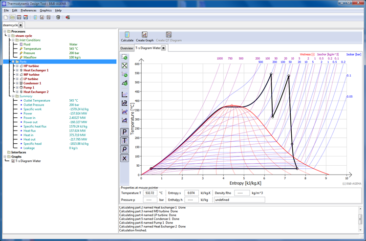Toggle the X wetness lines button
Image resolution: width=366 pixels, height=241 pixels.
tap(125, 158)
